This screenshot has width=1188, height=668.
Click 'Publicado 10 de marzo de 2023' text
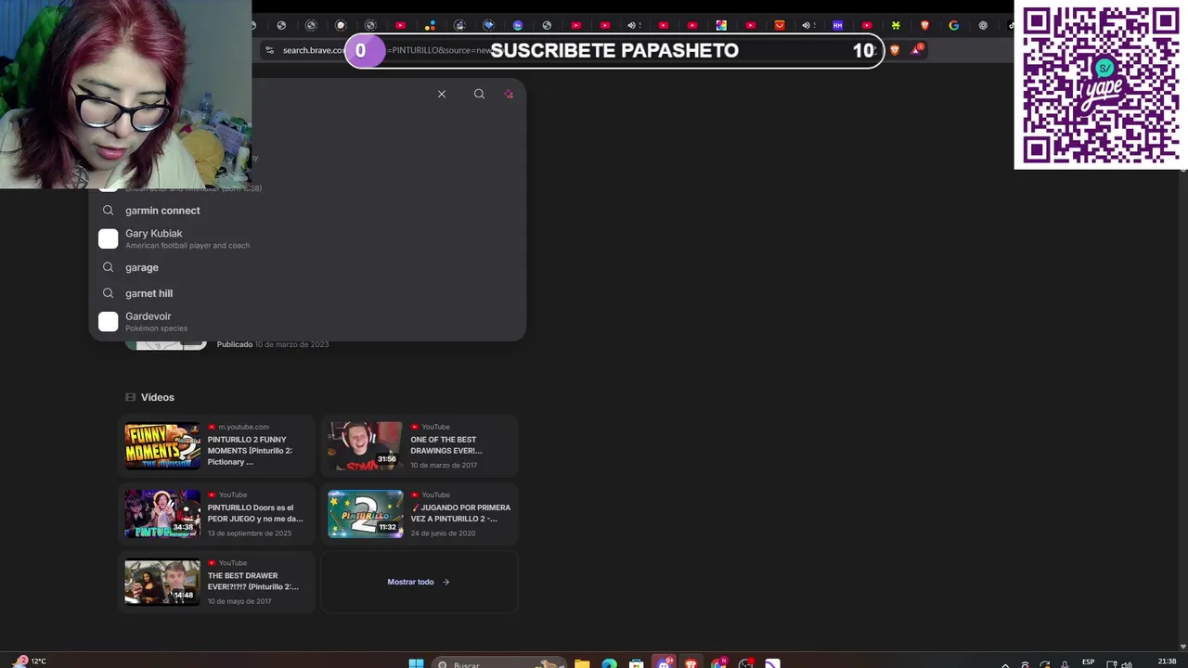273,344
